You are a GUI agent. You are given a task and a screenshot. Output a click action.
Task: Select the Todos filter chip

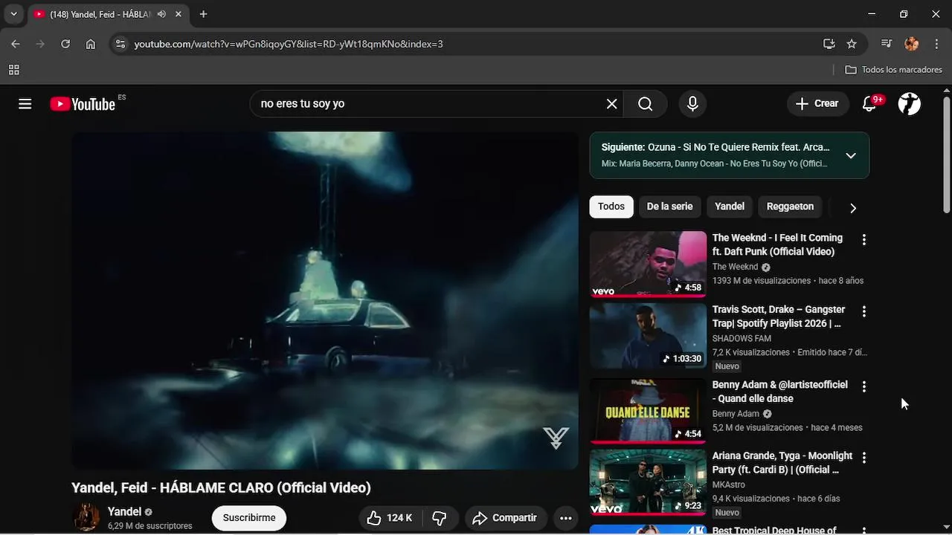coord(611,207)
